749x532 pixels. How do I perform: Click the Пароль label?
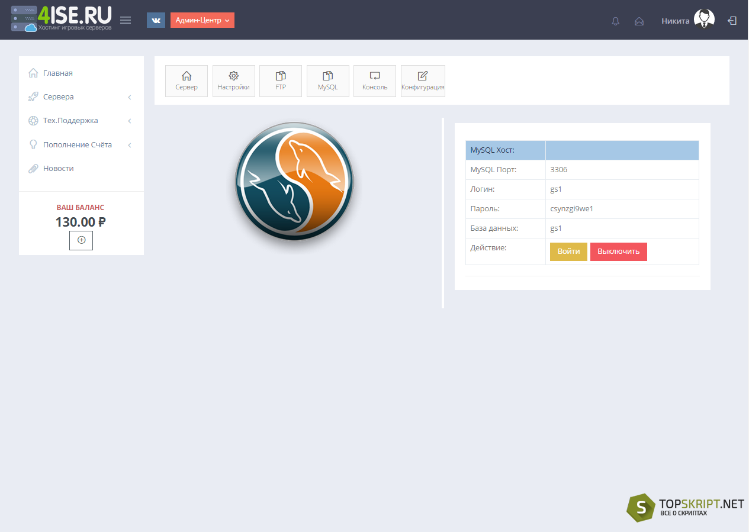point(485,209)
